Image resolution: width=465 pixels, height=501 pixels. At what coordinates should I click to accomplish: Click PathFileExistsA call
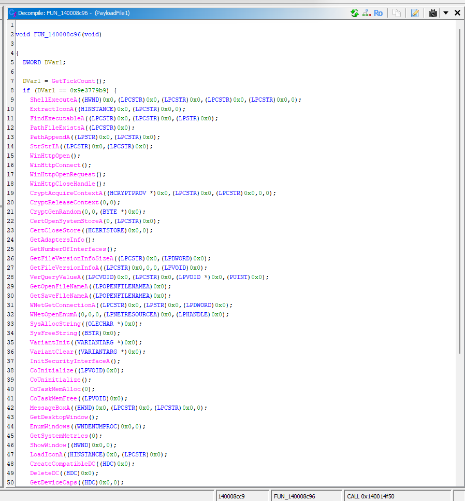point(57,128)
